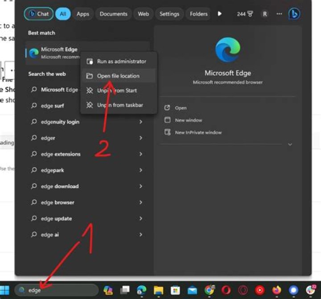
Task: Open Slack from the taskbar
Action: point(311,290)
